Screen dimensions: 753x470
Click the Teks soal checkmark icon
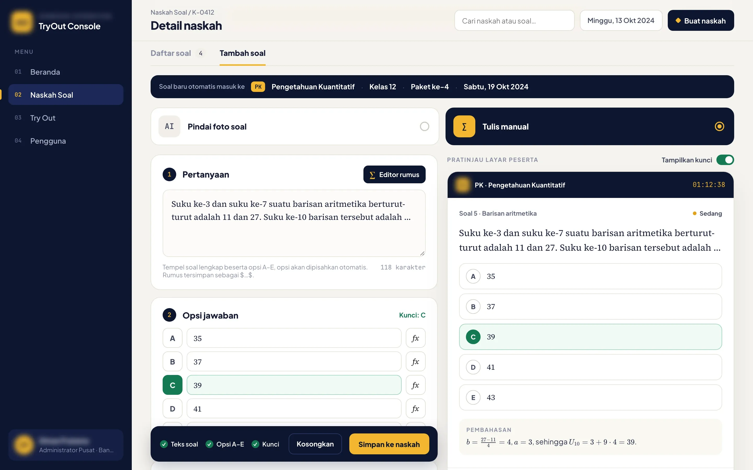tap(164, 444)
